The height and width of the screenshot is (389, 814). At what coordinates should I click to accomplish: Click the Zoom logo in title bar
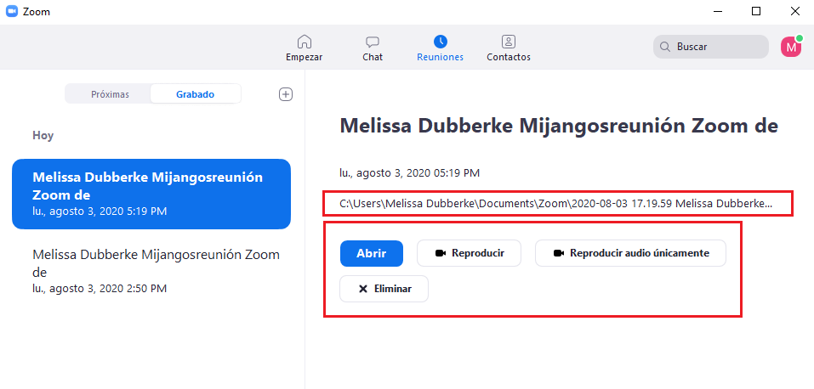[x=12, y=12]
